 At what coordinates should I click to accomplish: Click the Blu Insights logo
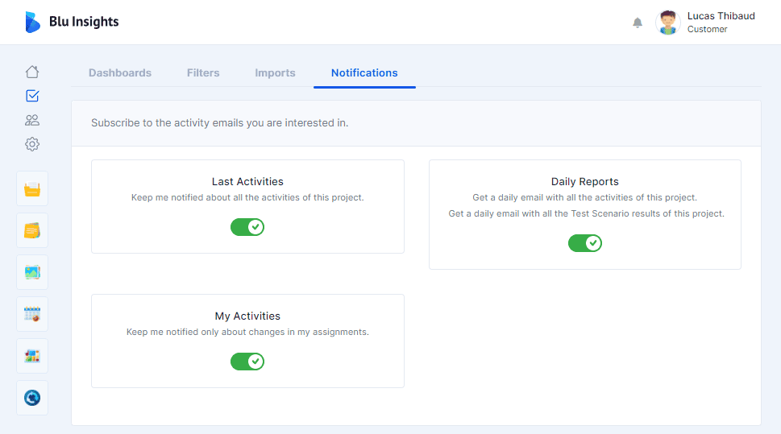[x=72, y=22]
